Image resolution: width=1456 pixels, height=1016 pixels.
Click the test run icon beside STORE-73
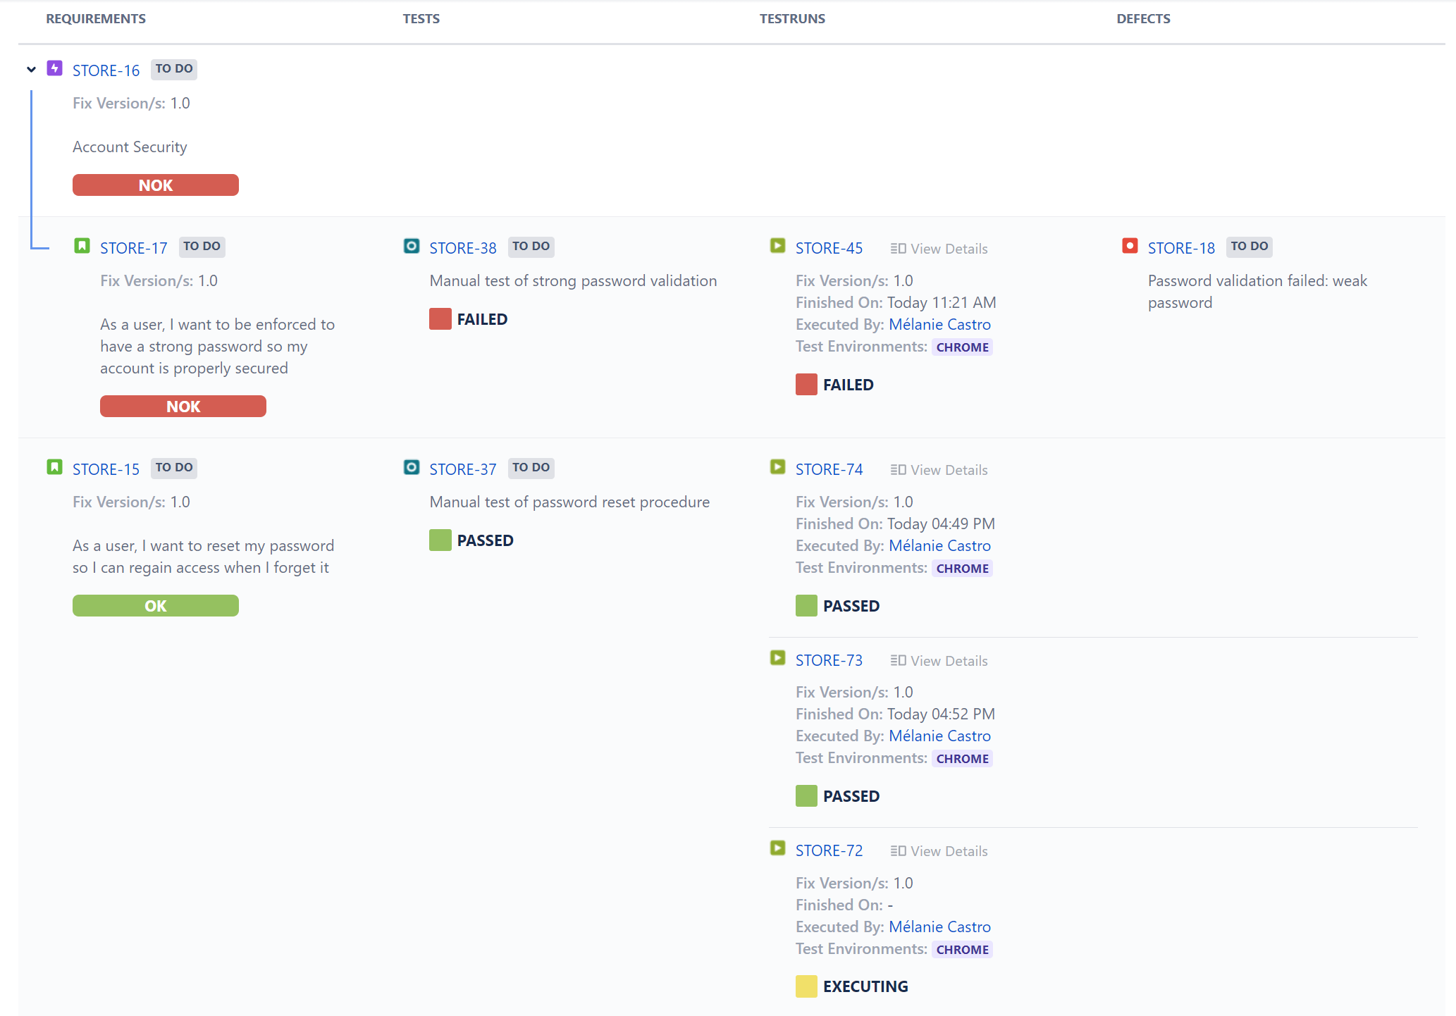[x=777, y=658]
